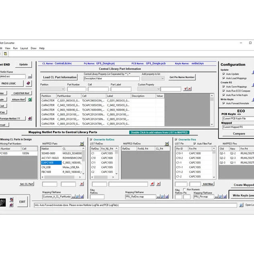Screen dimensions: 254x254
Task: Toggle the Auto Update checkbox
Action: pos(224,74)
